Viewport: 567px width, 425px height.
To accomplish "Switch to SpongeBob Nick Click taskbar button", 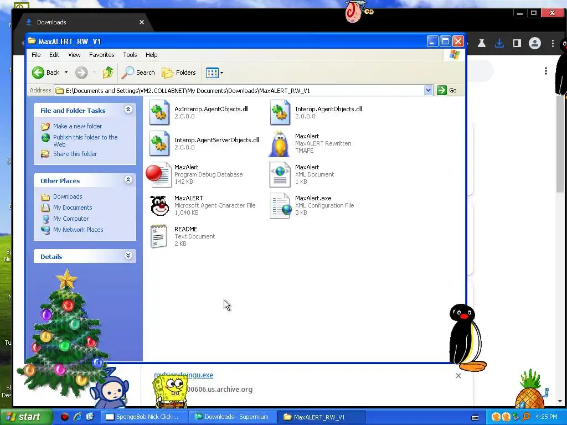I will [145, 417].
